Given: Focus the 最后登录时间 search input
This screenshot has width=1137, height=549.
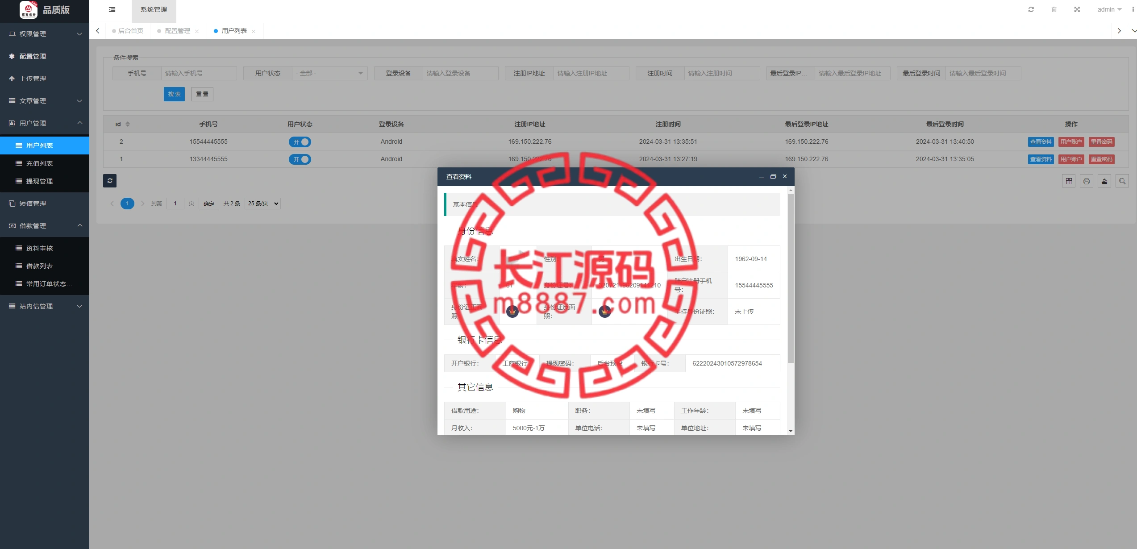Looking at the screenshot, I should tap(983, 73).
